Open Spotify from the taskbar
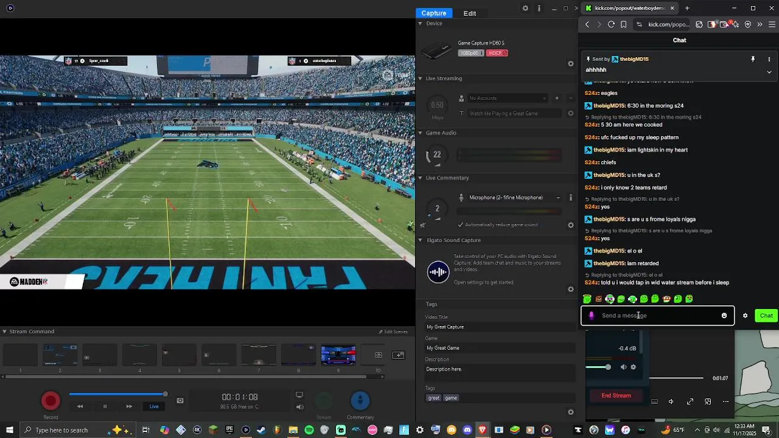The height and width of the screenshot is (438, 779). (309, 430)
